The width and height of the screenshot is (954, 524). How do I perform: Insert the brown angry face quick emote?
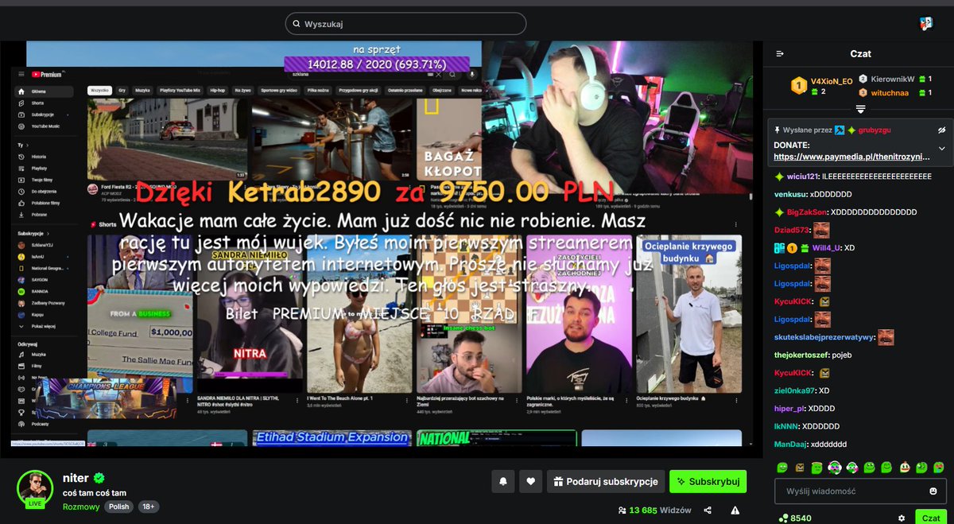799,467
